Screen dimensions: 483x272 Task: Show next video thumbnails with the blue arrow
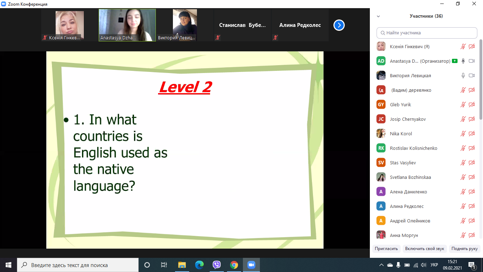339,25
